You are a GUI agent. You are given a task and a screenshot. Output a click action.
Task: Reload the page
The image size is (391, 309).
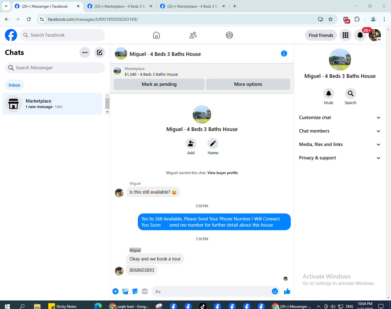tap(29, 19)
